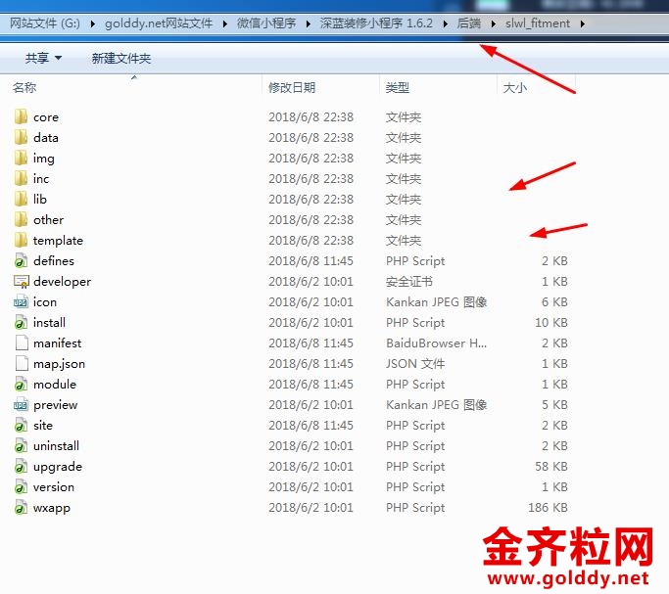Select the site PHP file icon

(21, 425)
